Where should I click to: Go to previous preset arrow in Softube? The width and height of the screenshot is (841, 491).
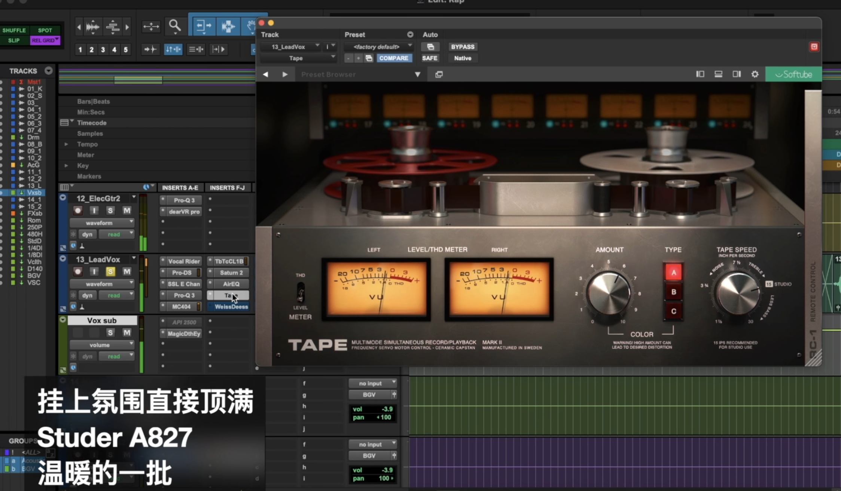point(266,74)
